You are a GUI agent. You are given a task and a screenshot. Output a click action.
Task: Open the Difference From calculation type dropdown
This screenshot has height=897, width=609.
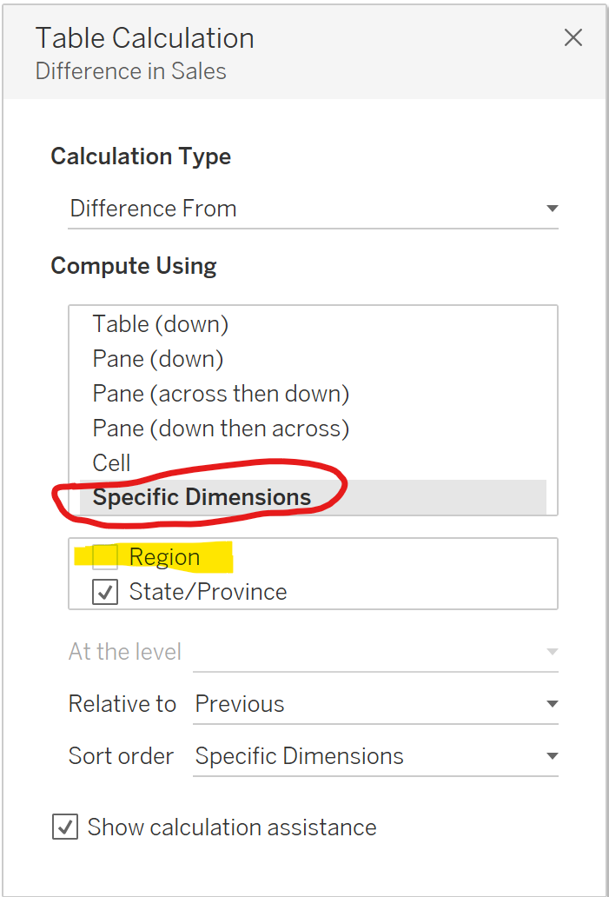313,209
